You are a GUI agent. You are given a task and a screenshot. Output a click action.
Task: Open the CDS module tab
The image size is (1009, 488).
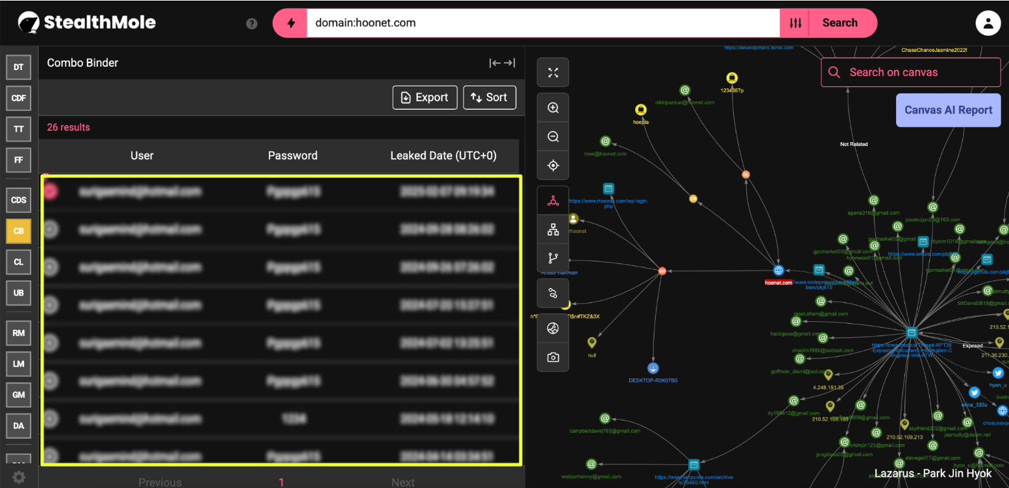click(x=19, y=200)
